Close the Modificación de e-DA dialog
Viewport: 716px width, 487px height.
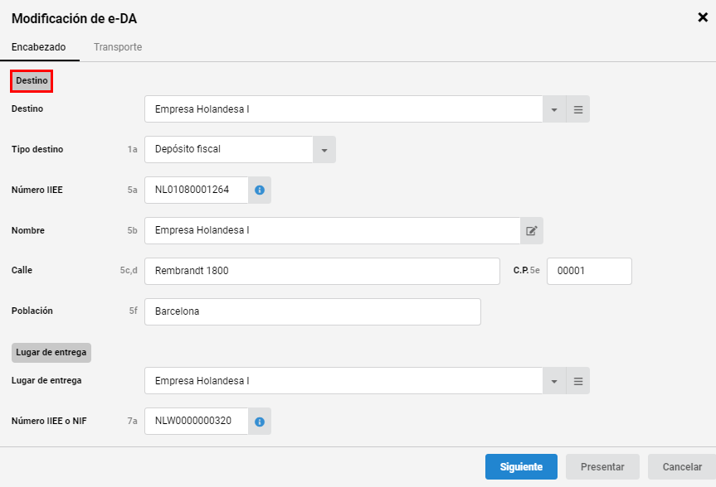703,17
